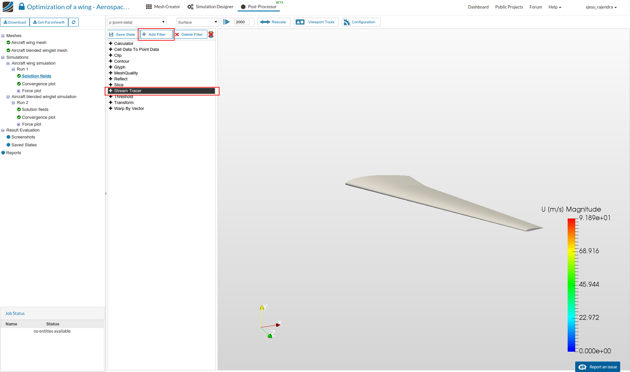Click the Rescale arrows icon
This screenshot has width=630, height=372.
(x=265, y=22)
